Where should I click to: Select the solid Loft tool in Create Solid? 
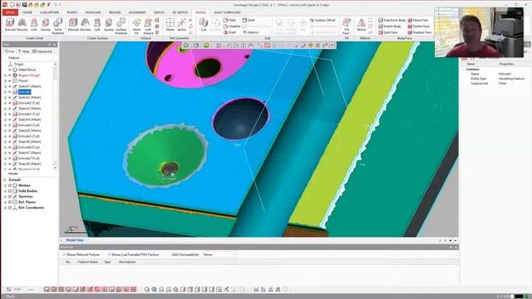pyautogui.click(x=34, y=25)
